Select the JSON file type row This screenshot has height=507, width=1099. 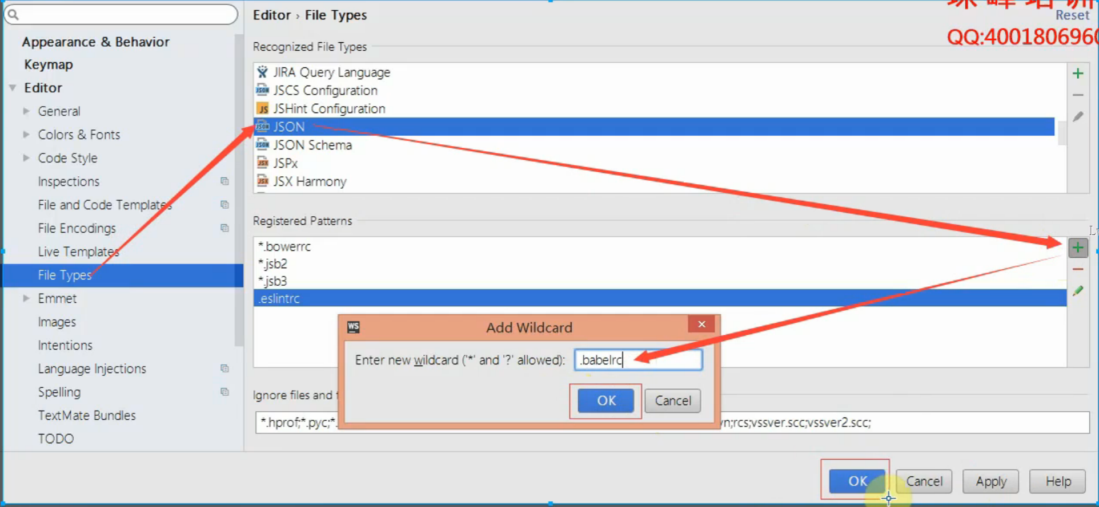(x=654, y=127)
